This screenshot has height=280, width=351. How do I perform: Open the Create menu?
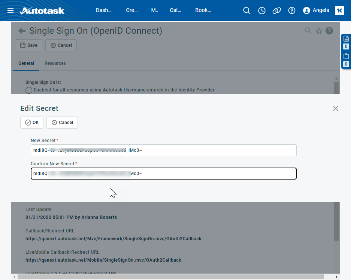tap(132, 10)
